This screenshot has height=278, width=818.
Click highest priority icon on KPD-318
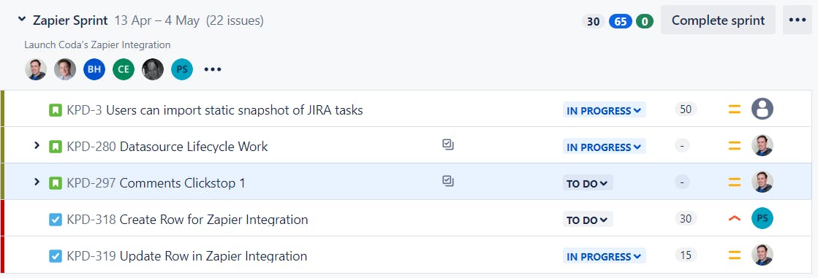coord(735,219)
